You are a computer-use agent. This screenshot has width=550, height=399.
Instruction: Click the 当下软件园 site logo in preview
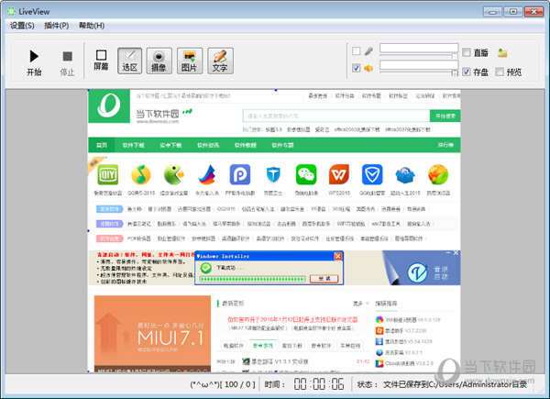coord(109,105)
